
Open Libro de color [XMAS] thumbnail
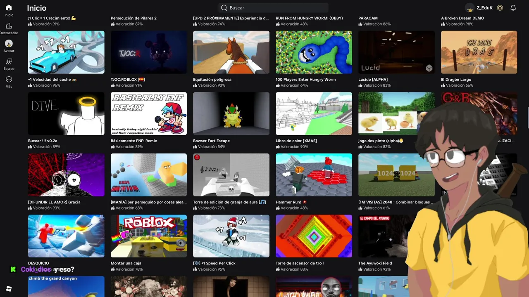pyautogui.click(x=314, y=113)
